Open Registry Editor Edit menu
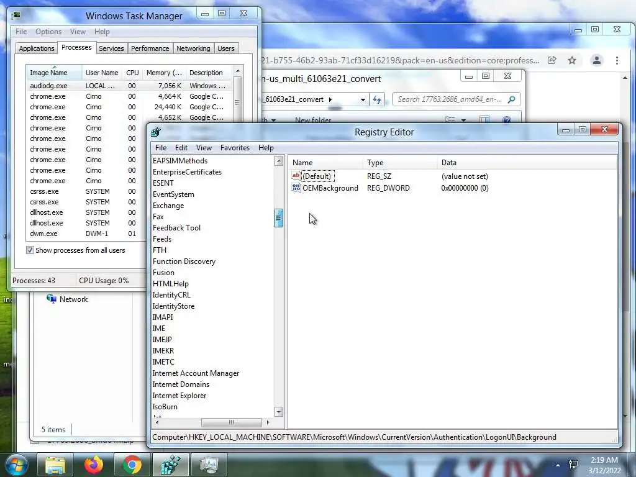Image resolution: width=636 pixels, height=477 pixels. pos(181,148)
